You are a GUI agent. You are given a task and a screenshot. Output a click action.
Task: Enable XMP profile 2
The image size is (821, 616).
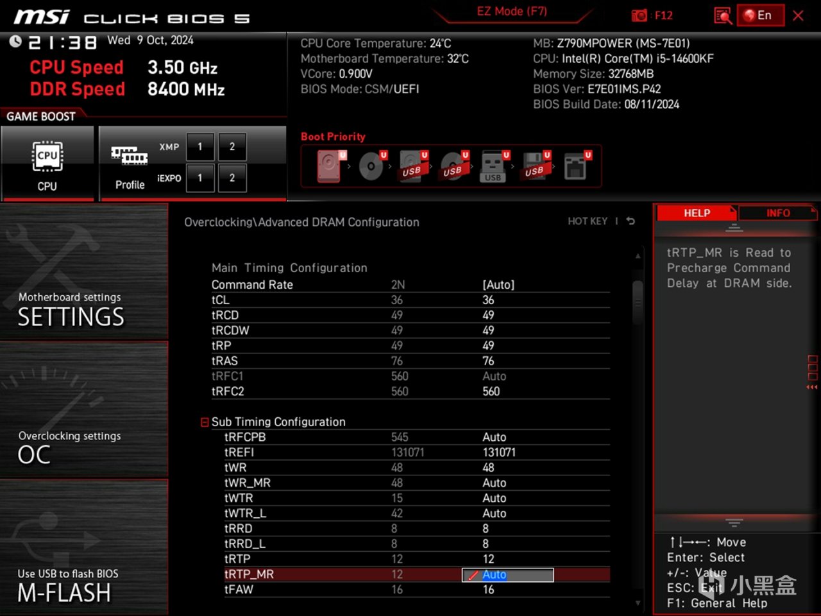click(232, 147)
